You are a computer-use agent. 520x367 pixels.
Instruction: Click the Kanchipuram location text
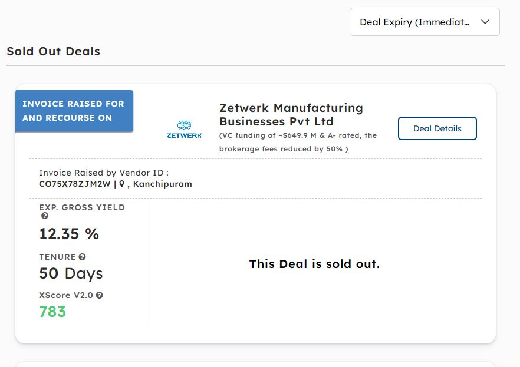coord(163,184)
